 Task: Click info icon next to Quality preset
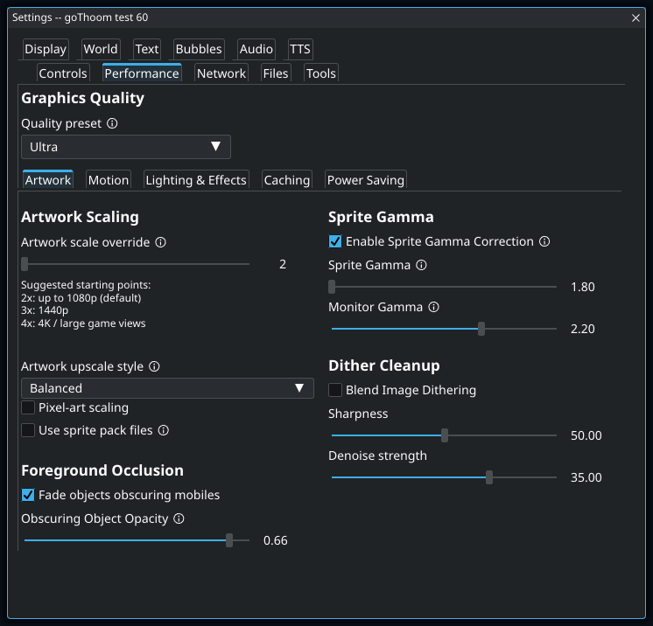click(x=112, y=123)
